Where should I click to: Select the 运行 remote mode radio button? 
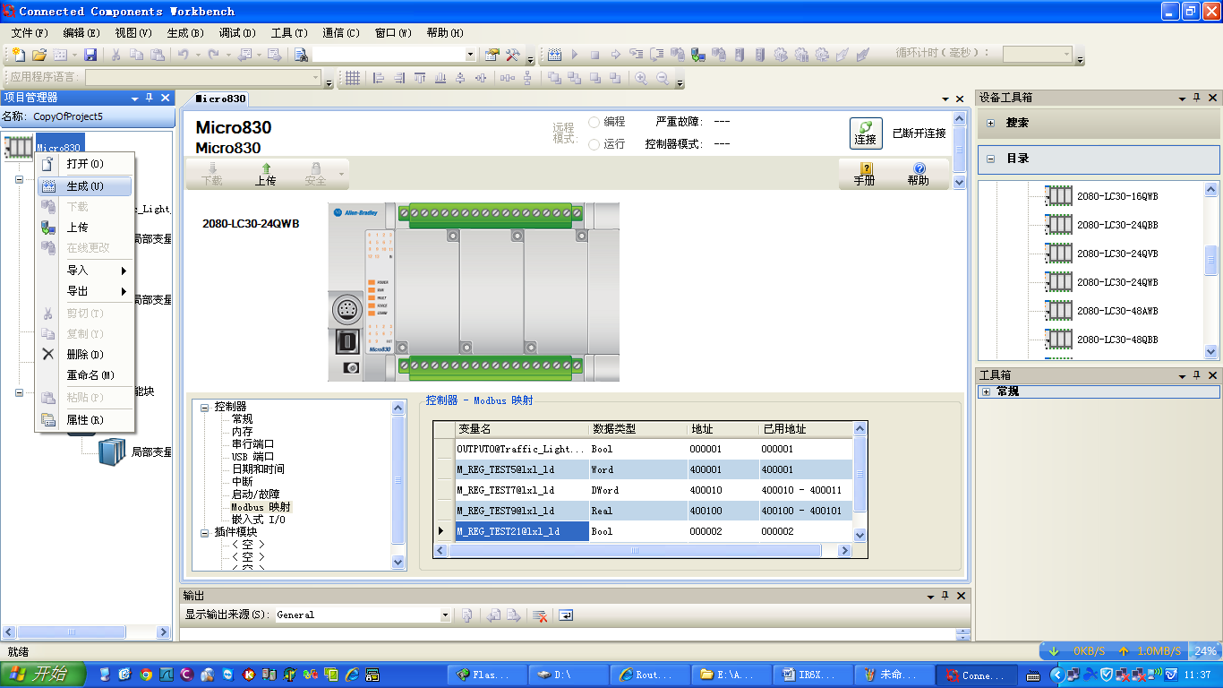594,144
